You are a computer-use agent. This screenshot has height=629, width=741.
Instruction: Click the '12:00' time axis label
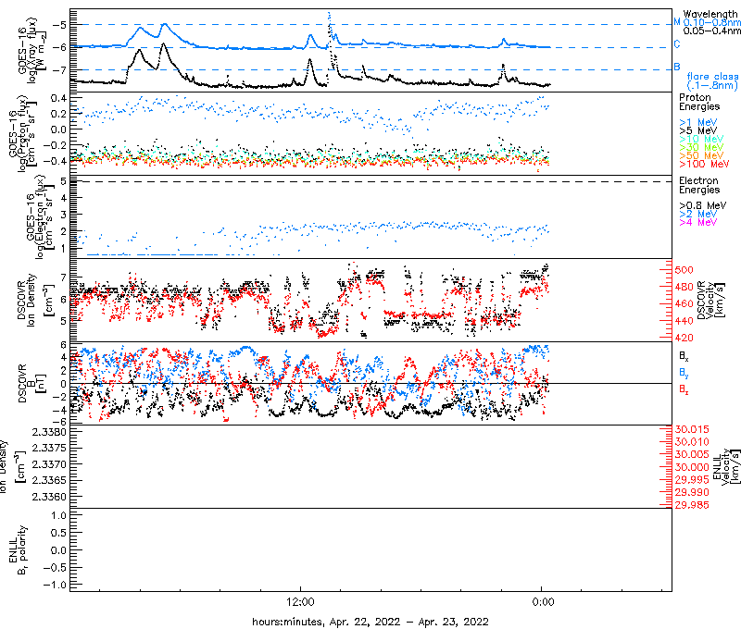pos(300,602)
